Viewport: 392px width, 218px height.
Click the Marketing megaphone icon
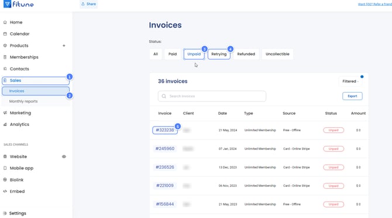pyautogui.click(x=5, y=113)
